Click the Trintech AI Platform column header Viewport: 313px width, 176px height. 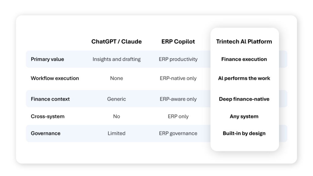pyautogui.click(x=244, y=42)
